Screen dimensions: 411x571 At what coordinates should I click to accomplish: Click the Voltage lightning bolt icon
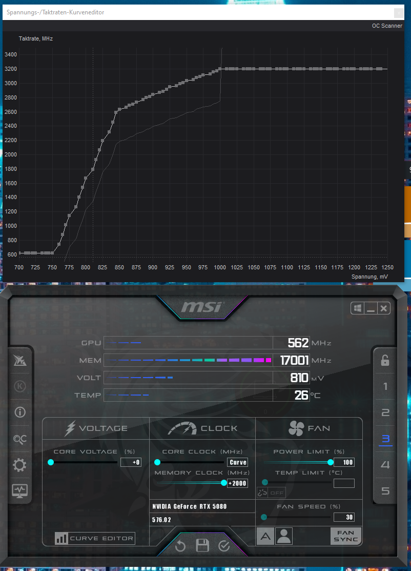[70, 428]
